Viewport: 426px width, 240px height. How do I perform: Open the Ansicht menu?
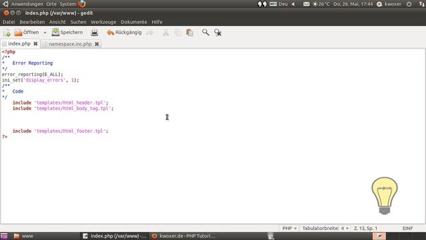pyautogui.click(x=57, y=22)
